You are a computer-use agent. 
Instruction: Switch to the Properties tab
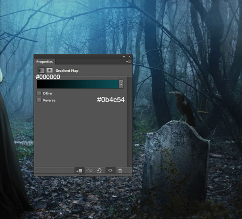(x=44, y=62)
